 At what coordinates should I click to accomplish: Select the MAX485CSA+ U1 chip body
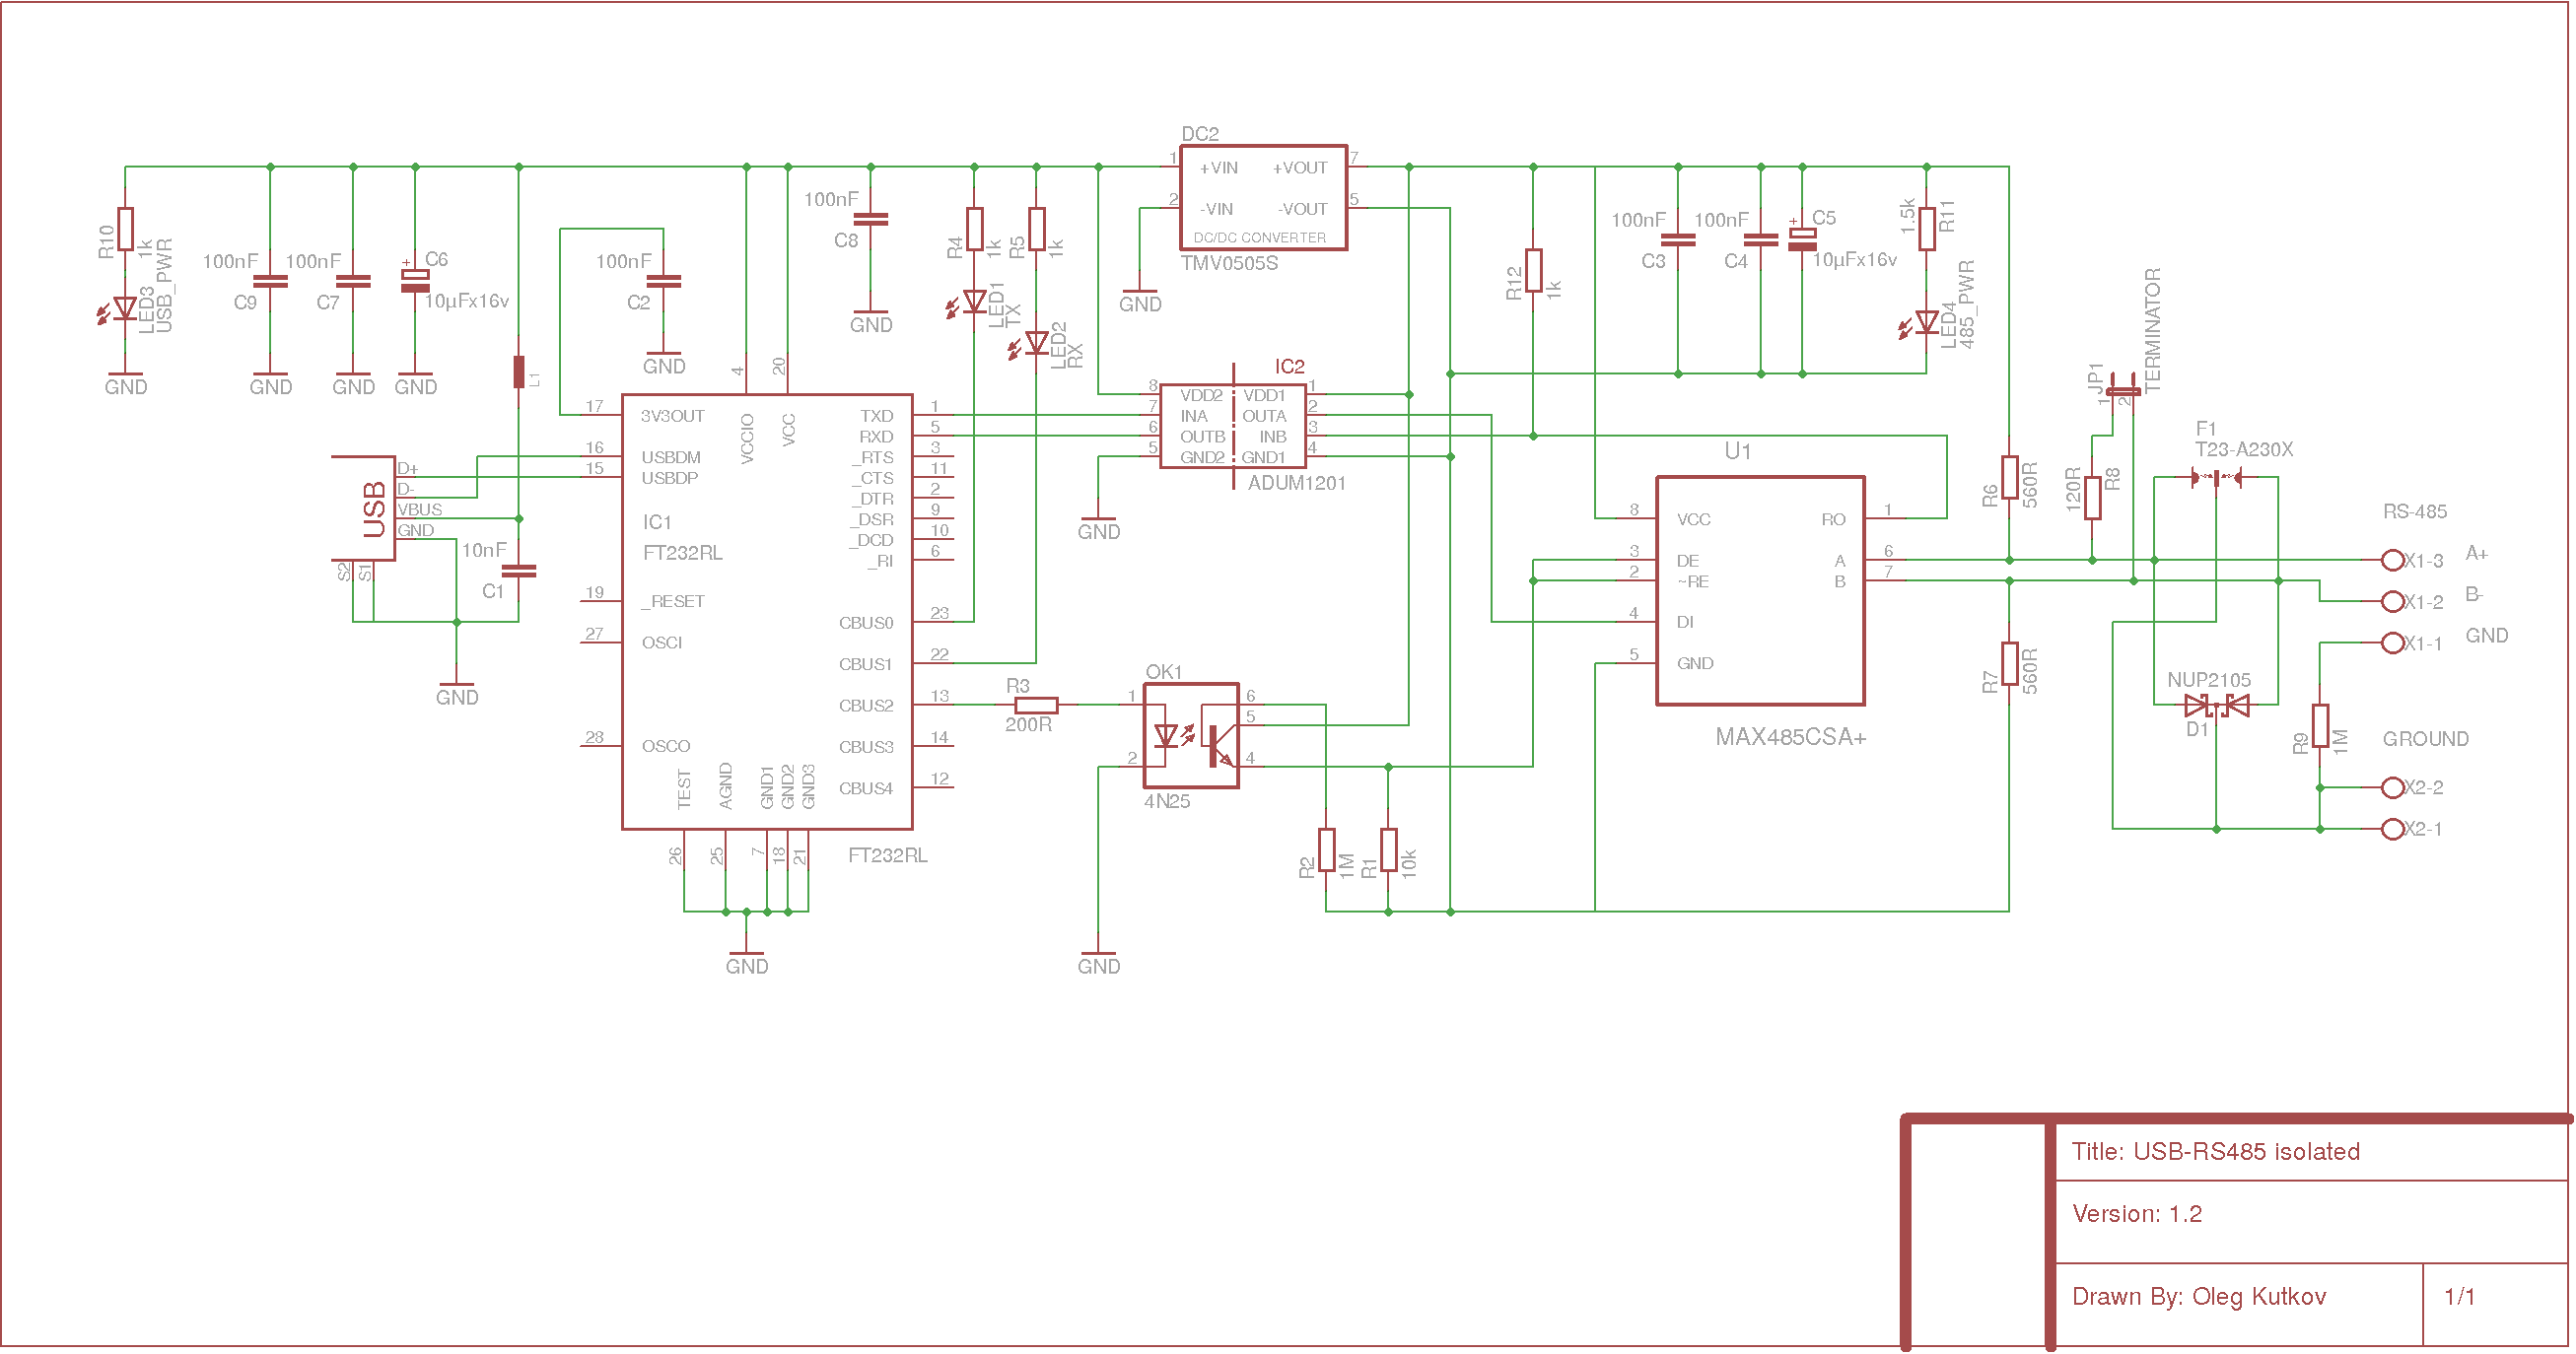[1760, 590]
